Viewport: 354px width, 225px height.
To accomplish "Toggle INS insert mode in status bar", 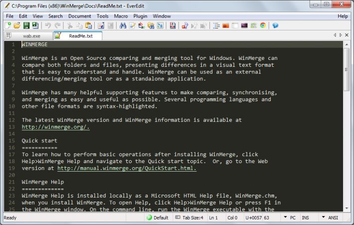I will tap(305, 218).
